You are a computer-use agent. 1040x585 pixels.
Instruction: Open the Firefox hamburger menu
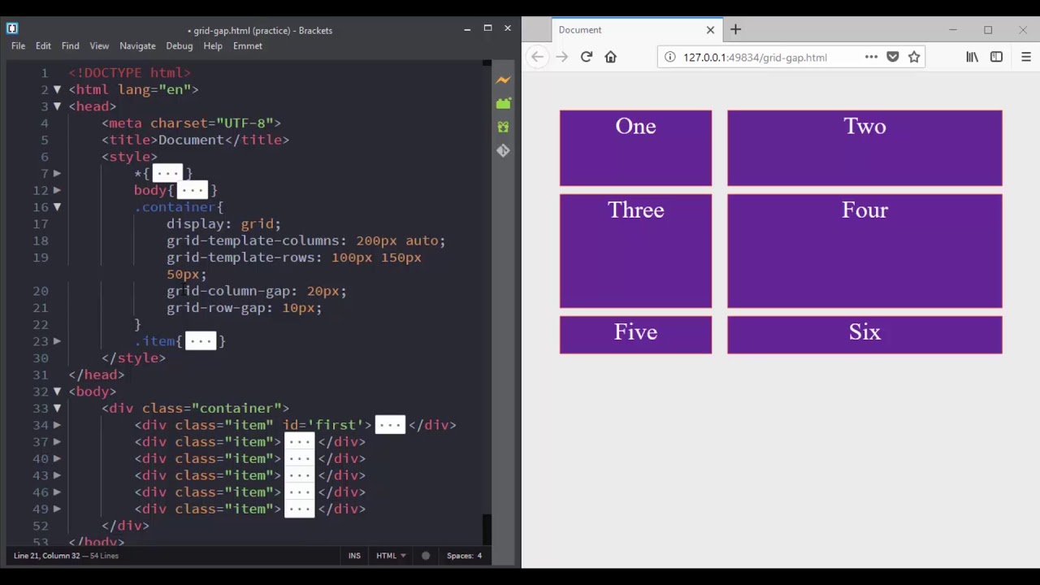click(x=1025, y=57)
